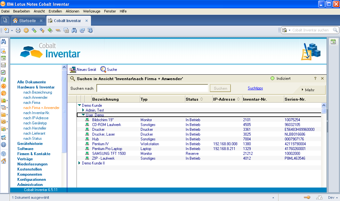Click the Replication bookmark icon
The height and width of the screenshot is (201, 340).
[x=4, y=79]
